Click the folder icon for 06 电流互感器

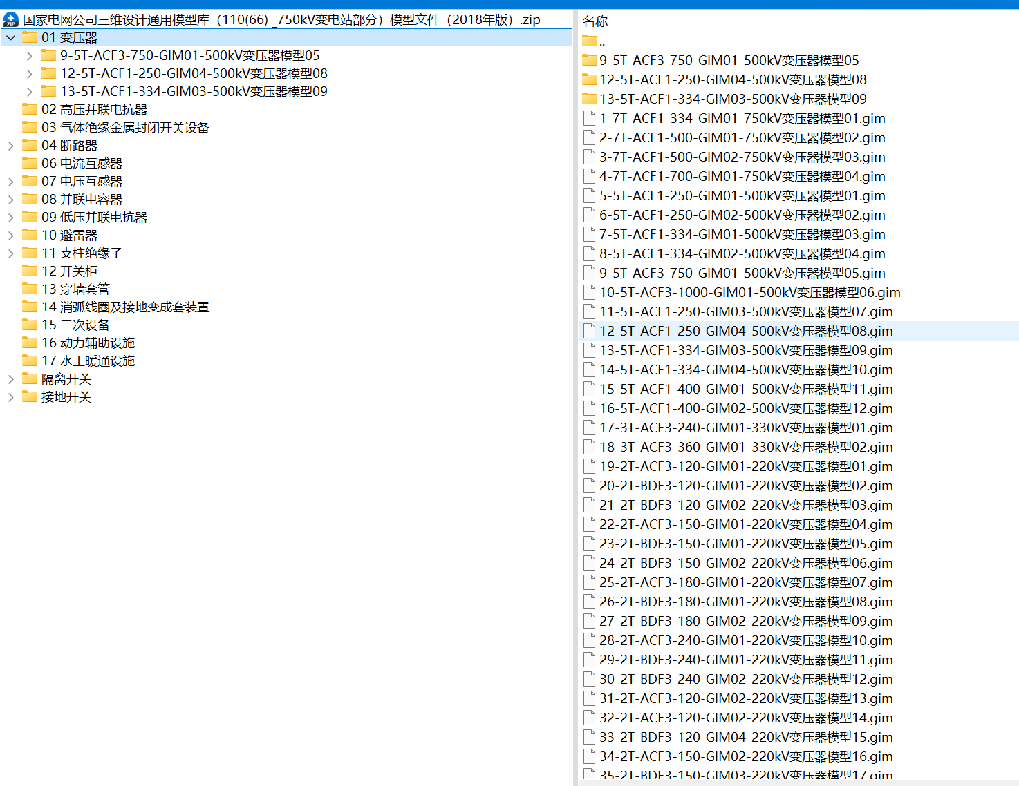click(x=30, y=163)
